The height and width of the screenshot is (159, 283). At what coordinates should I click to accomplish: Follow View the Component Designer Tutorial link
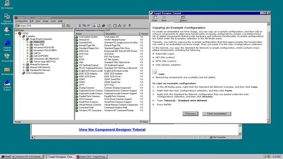coord(112,129)
